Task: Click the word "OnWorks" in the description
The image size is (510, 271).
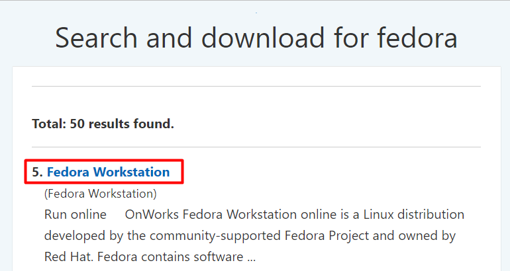Action: [x=152, y=215]
